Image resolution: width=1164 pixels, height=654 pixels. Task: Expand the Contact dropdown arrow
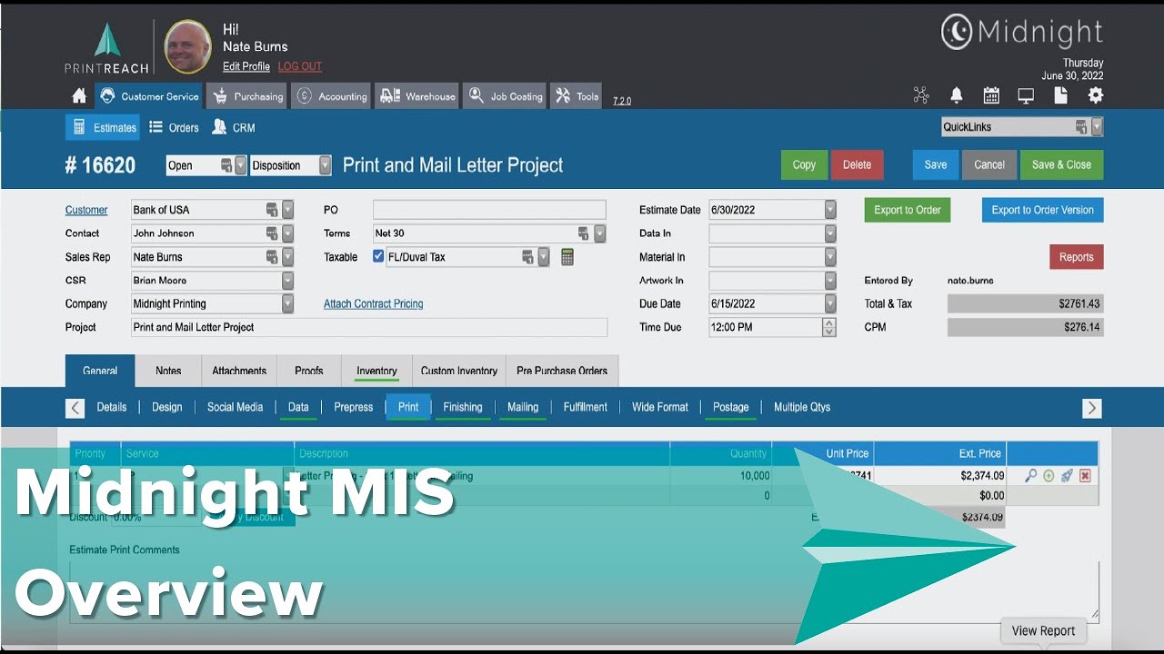click(287, 233)
